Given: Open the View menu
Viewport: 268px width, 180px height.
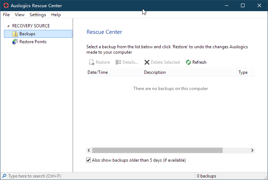Looking at the screenshot, I should click(20, 15).
